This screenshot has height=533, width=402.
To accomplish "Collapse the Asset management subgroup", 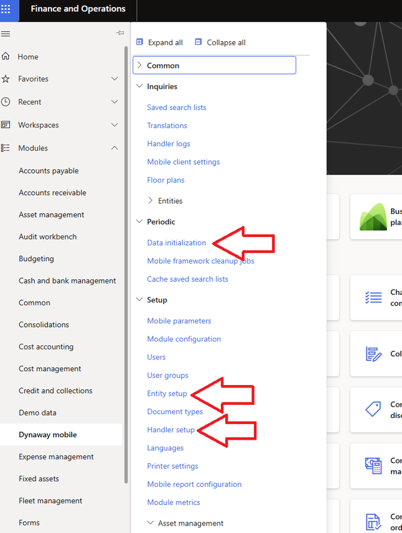I will [x=151, y=523].
